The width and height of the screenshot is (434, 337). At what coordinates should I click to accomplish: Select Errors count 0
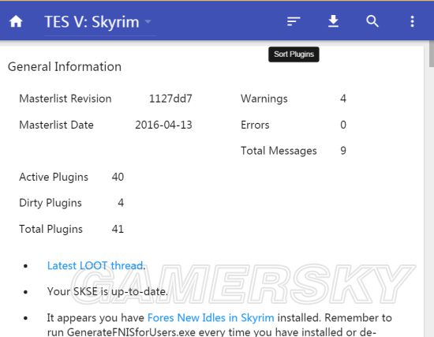(x=343, y=125)
